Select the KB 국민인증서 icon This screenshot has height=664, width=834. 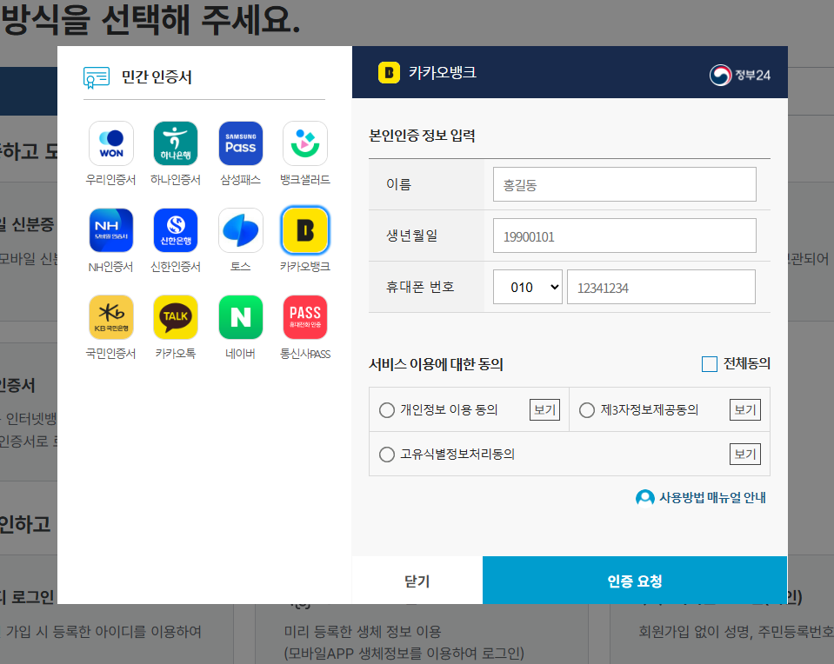[111, 317]
